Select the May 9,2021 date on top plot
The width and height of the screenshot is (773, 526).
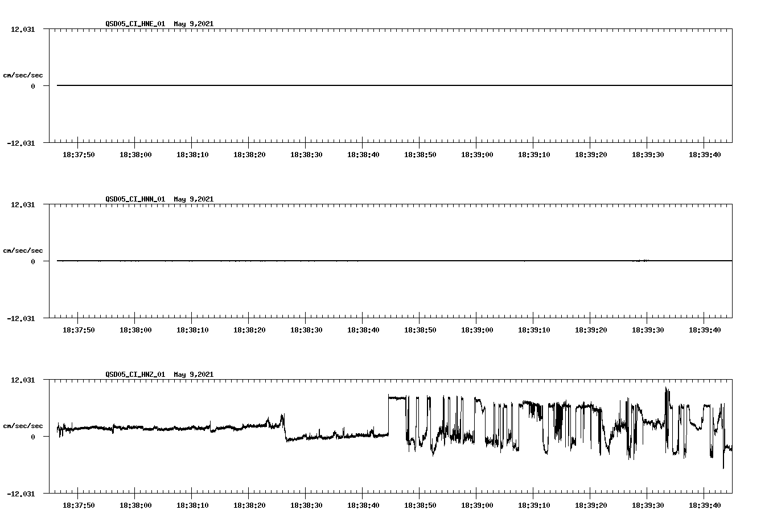click(x=194, y=24)
